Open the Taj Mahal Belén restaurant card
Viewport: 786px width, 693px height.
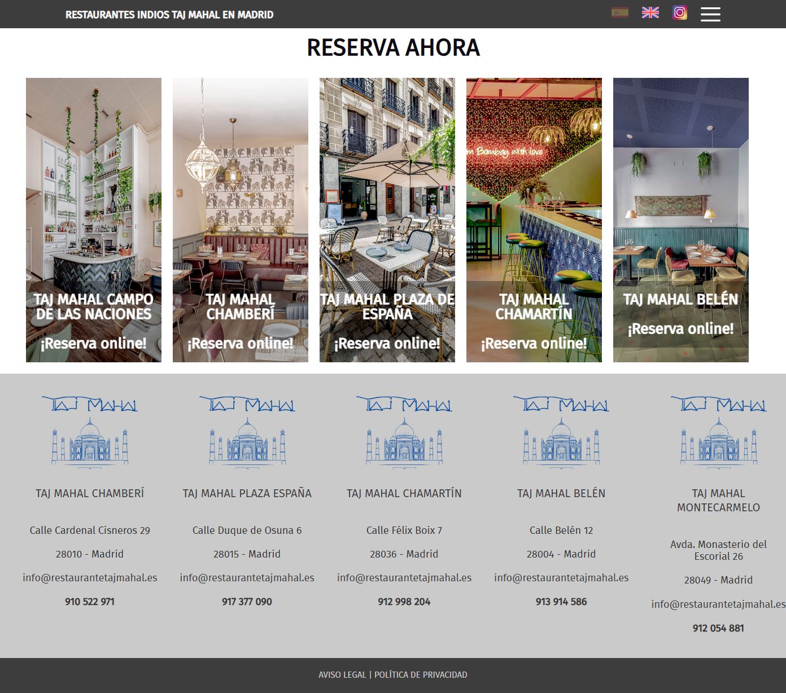coord(681,220)
